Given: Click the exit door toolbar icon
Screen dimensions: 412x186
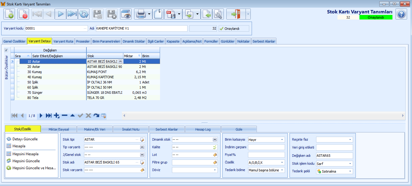Looking at the screenshot, I should pyautogui.click(x=236, y=14).
